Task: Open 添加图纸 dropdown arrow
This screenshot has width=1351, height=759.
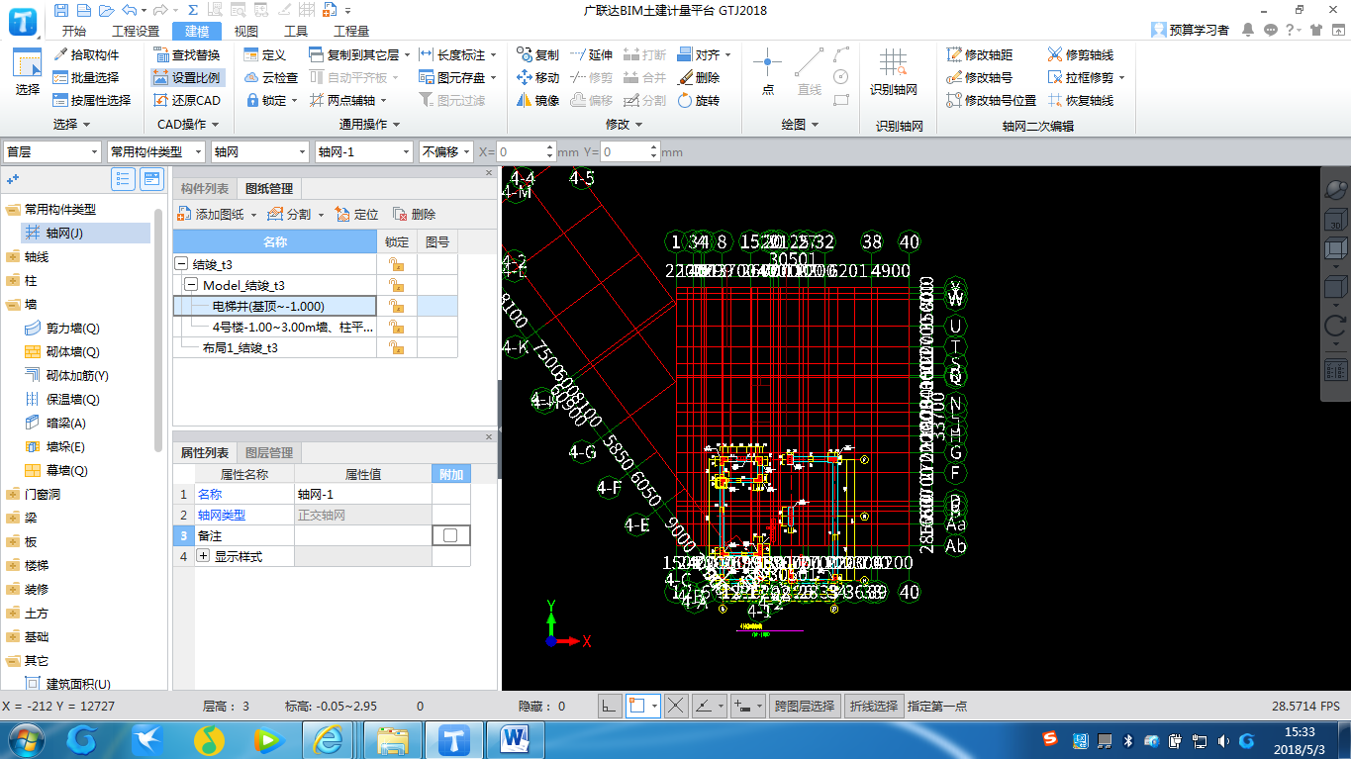Action: (x=253, y=215)
